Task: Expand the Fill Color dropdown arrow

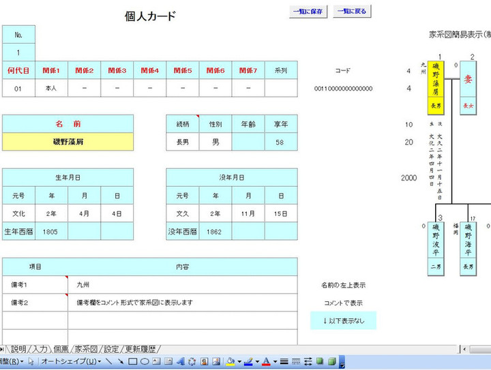Action: [x=239, y=362]
